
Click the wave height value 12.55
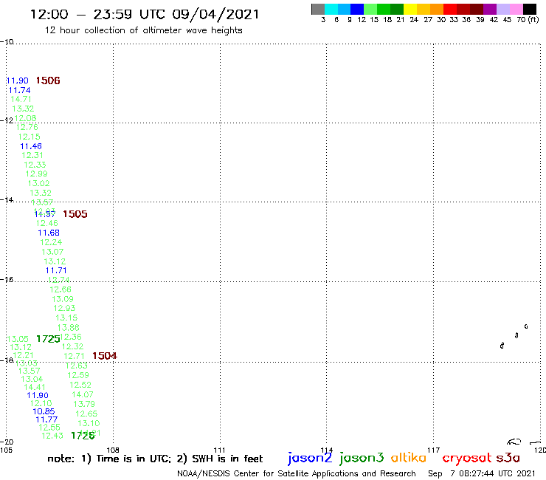pos(49,428)
